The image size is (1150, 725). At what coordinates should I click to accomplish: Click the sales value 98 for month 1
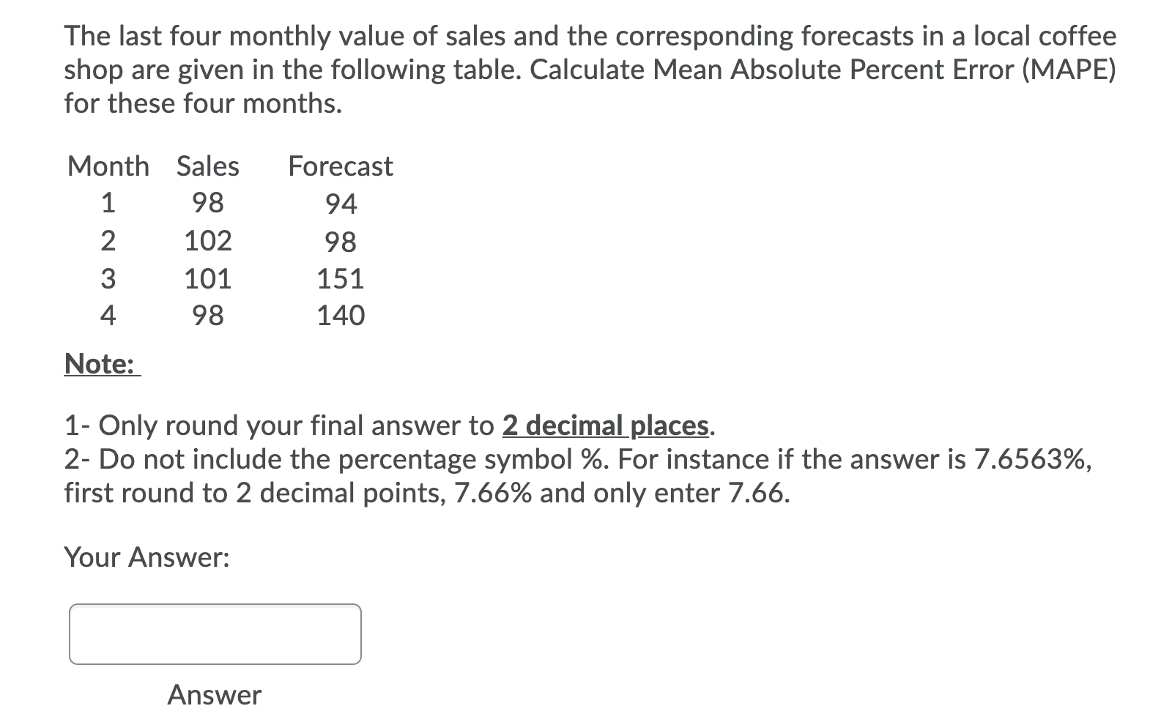pyautogui.click(x=207, y=204)
